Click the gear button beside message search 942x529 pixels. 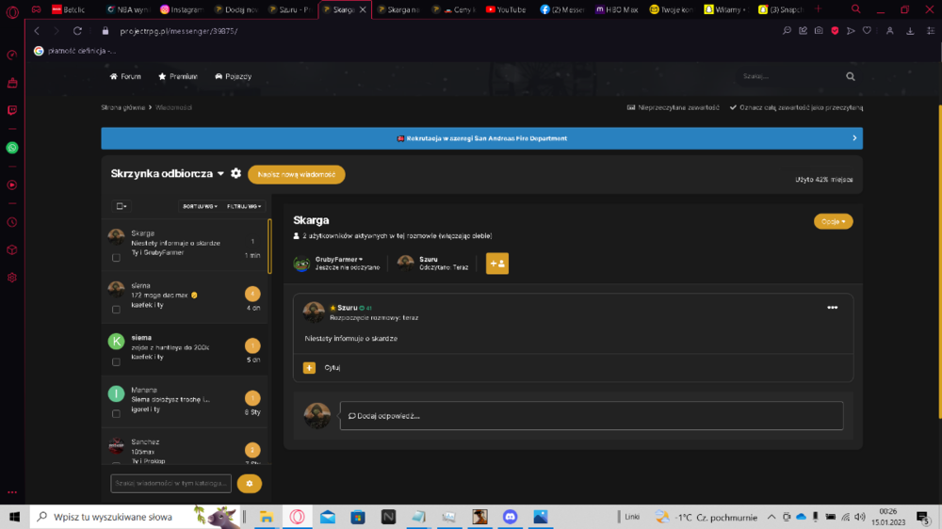[x=250, y=484]
